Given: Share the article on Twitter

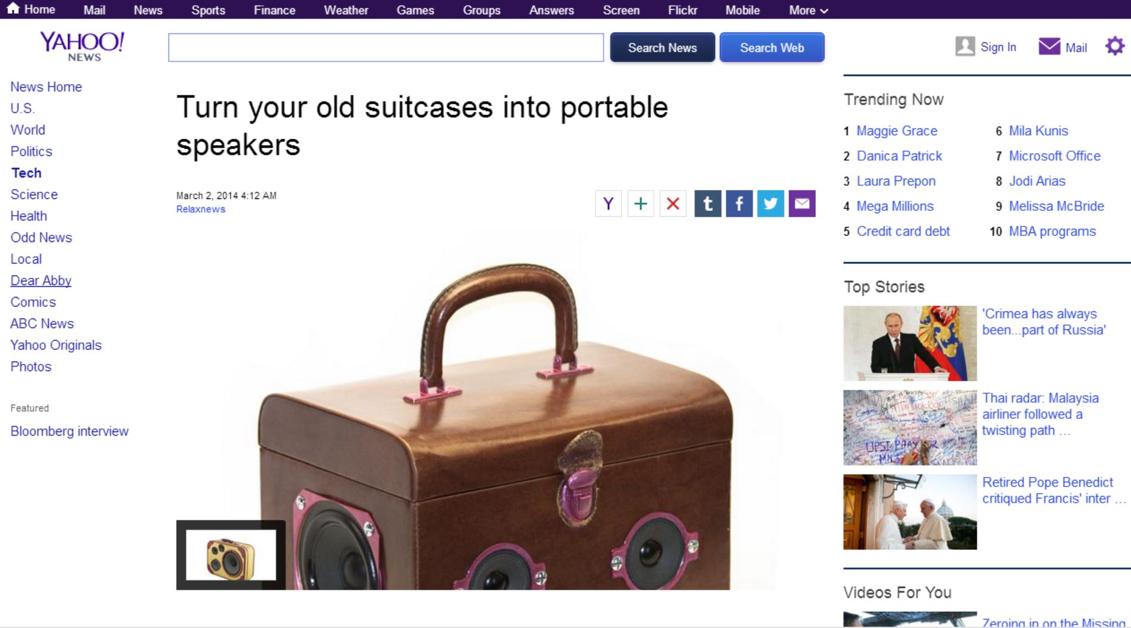Looking at the screenshot, I should 771,204.
